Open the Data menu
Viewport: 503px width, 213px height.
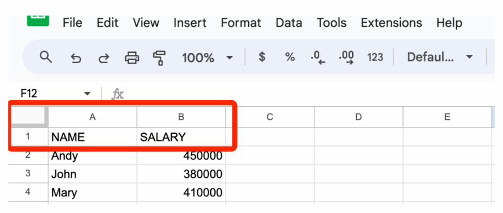[x=289, y=23]
